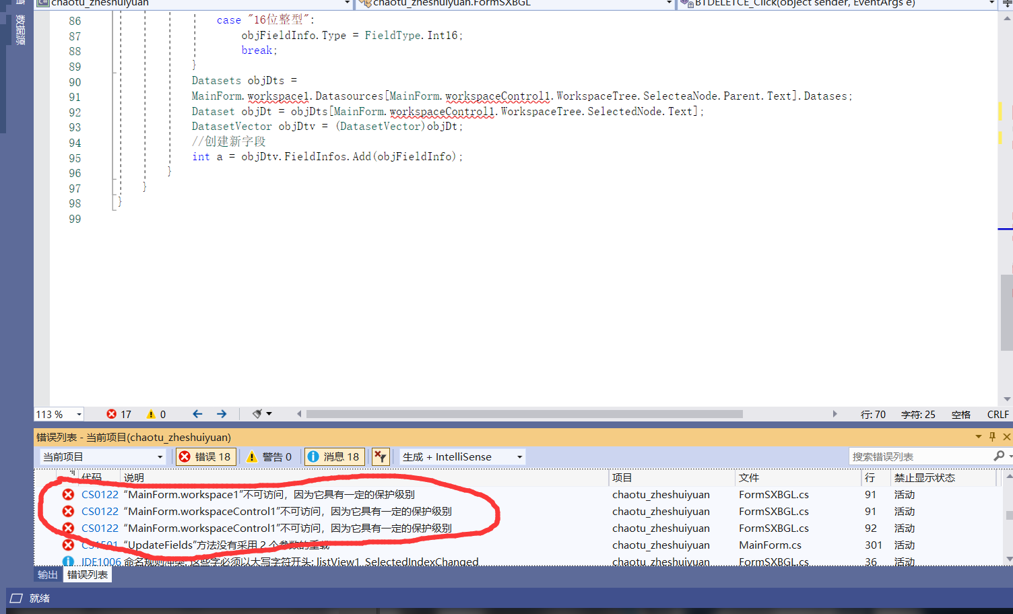1013x614 pixels.
Task: Click the 就绪 status text
Action: pyautogui.click(x=40, y=598)
